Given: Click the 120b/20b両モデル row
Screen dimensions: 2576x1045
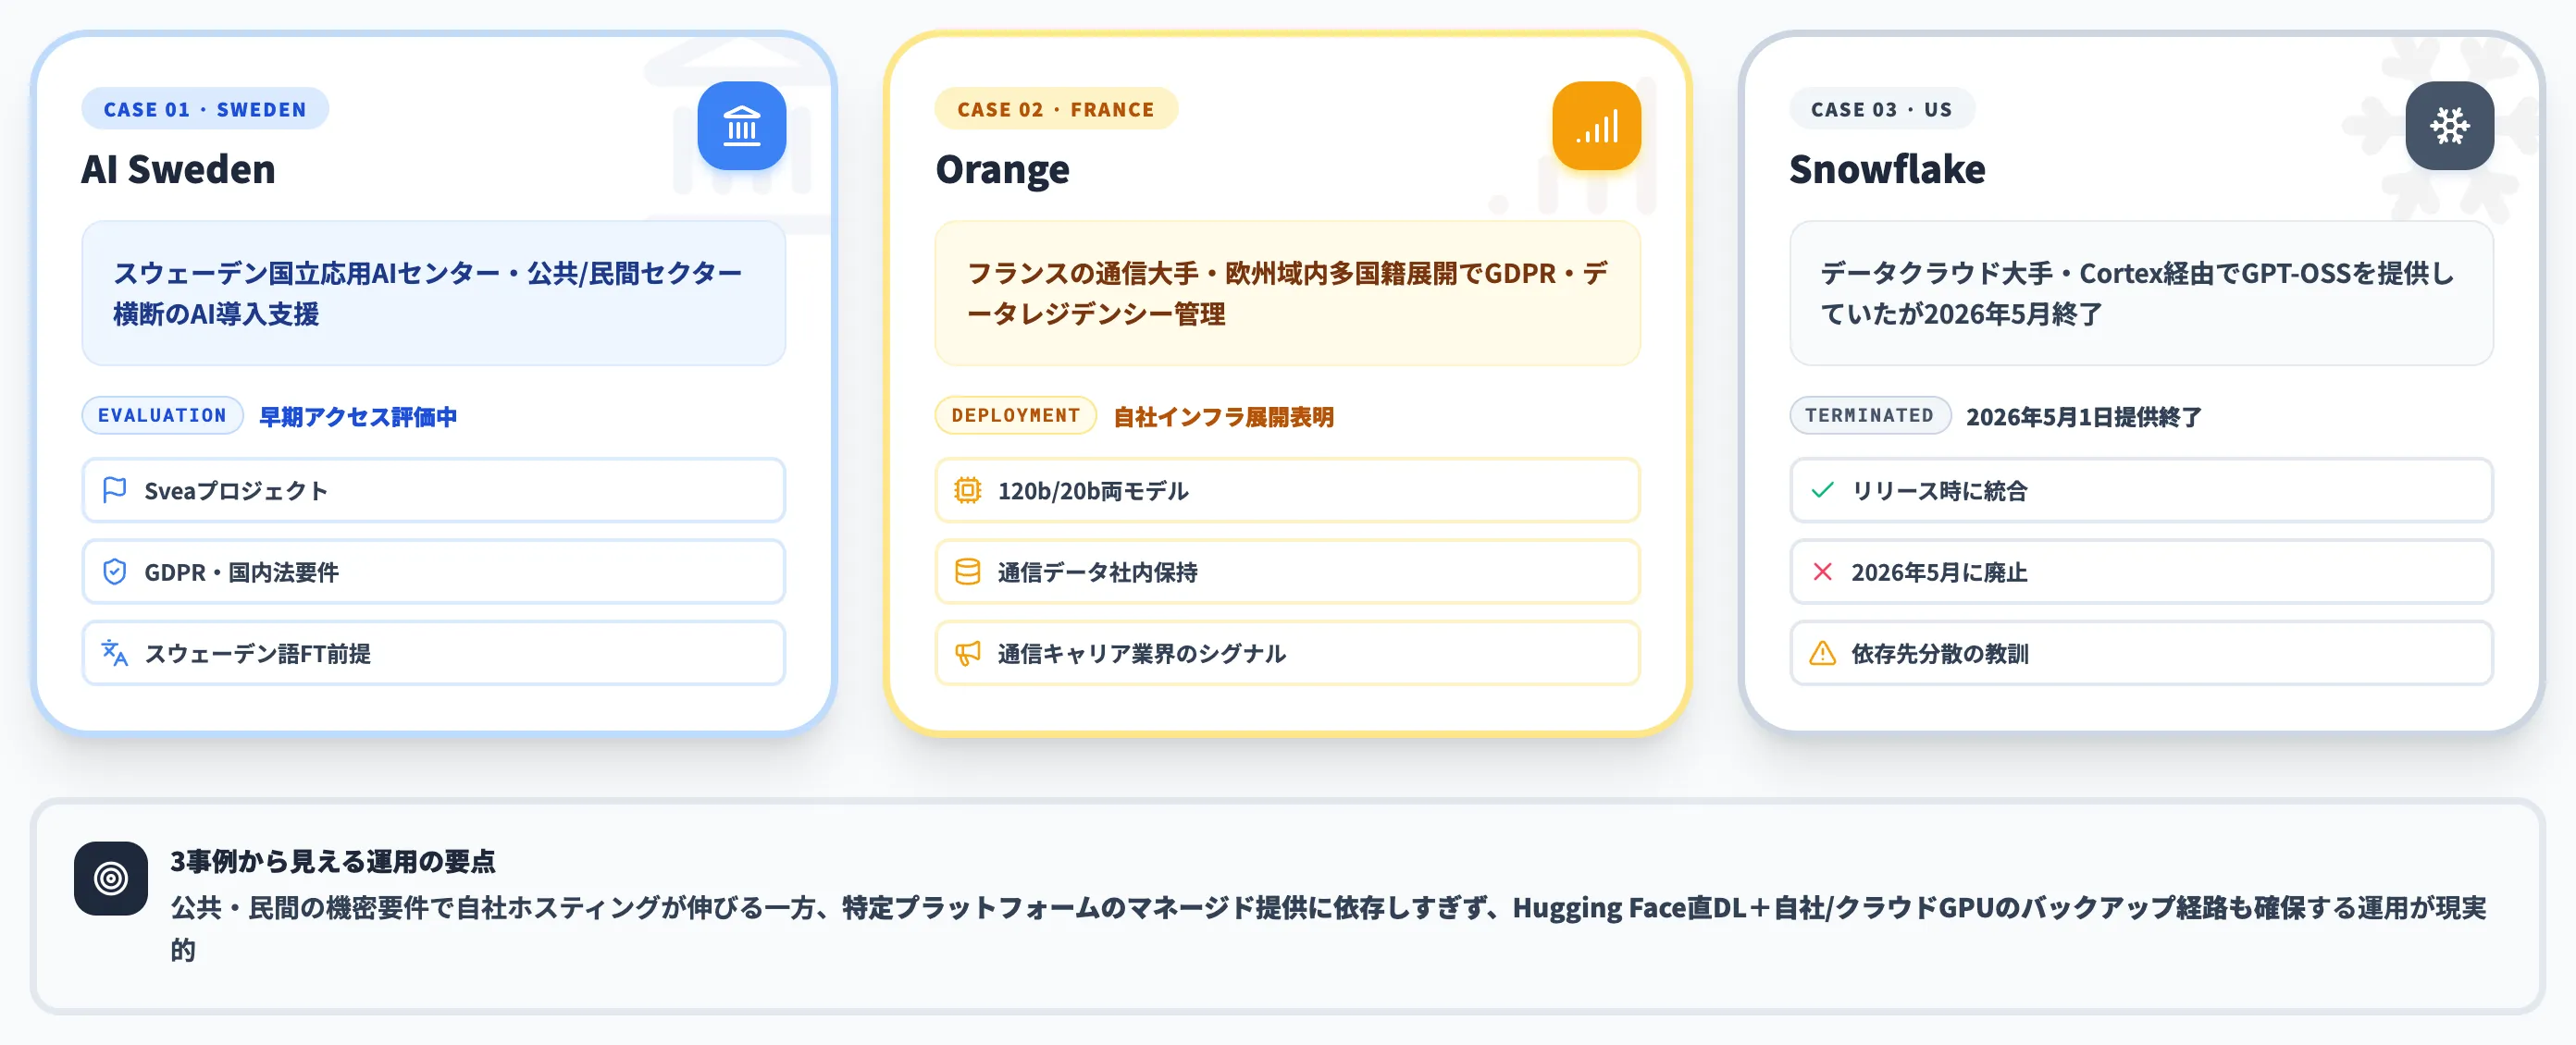Looking at the screenshot, I should [x=1288, y=490].
